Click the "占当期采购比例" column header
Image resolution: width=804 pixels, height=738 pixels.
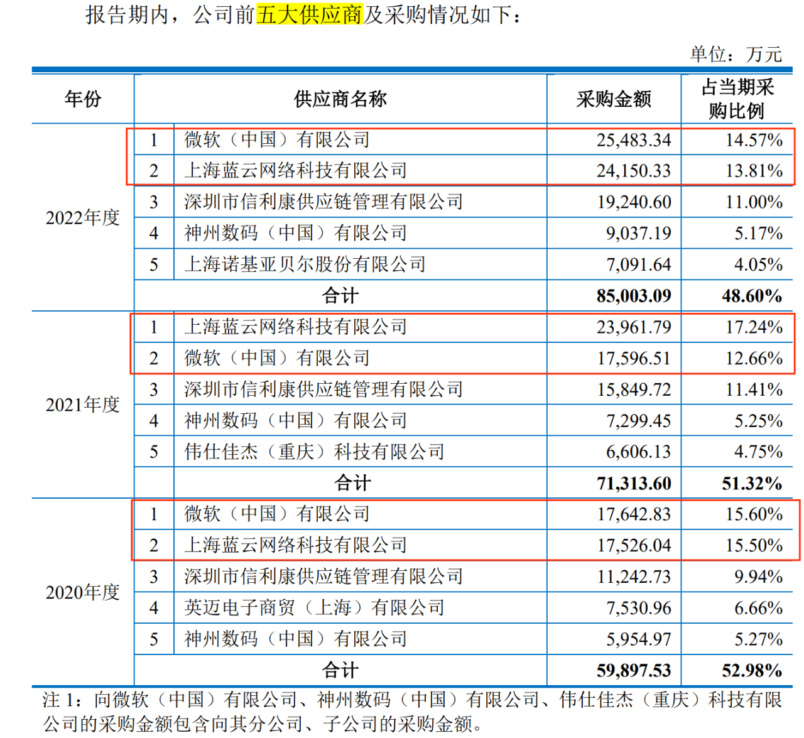pyautogui.click(x=737, y=99)
